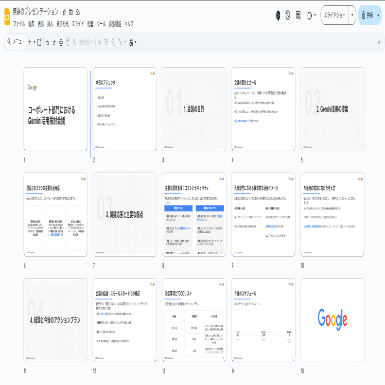This screenshot has width=385, height=385.
Task: Open the 拡張機能 menu
Action: coord(115,24)
